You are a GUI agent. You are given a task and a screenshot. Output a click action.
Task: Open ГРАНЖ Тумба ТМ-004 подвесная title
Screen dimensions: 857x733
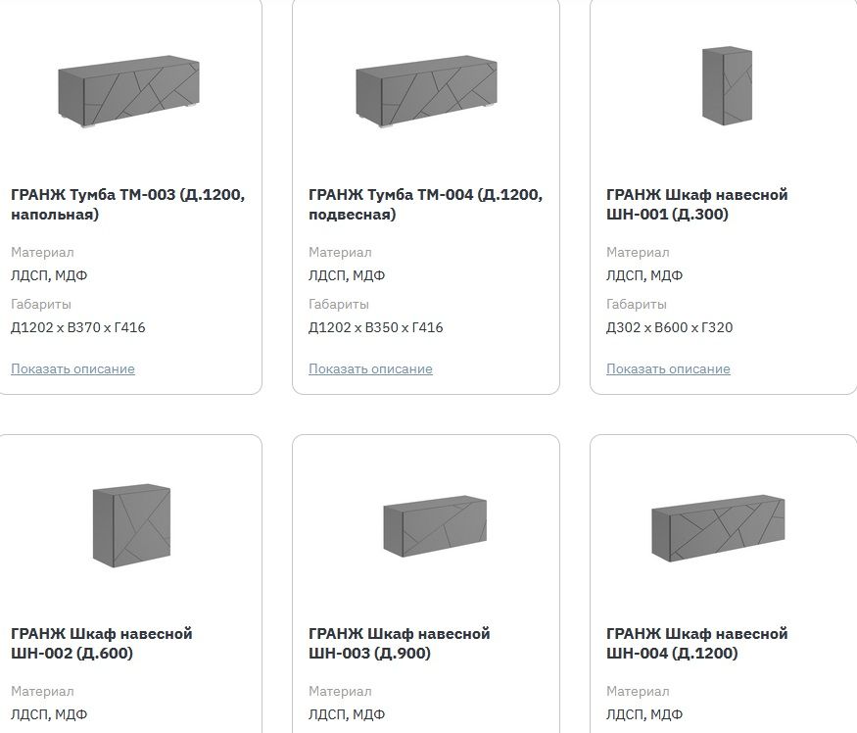(x=426, y=204)
